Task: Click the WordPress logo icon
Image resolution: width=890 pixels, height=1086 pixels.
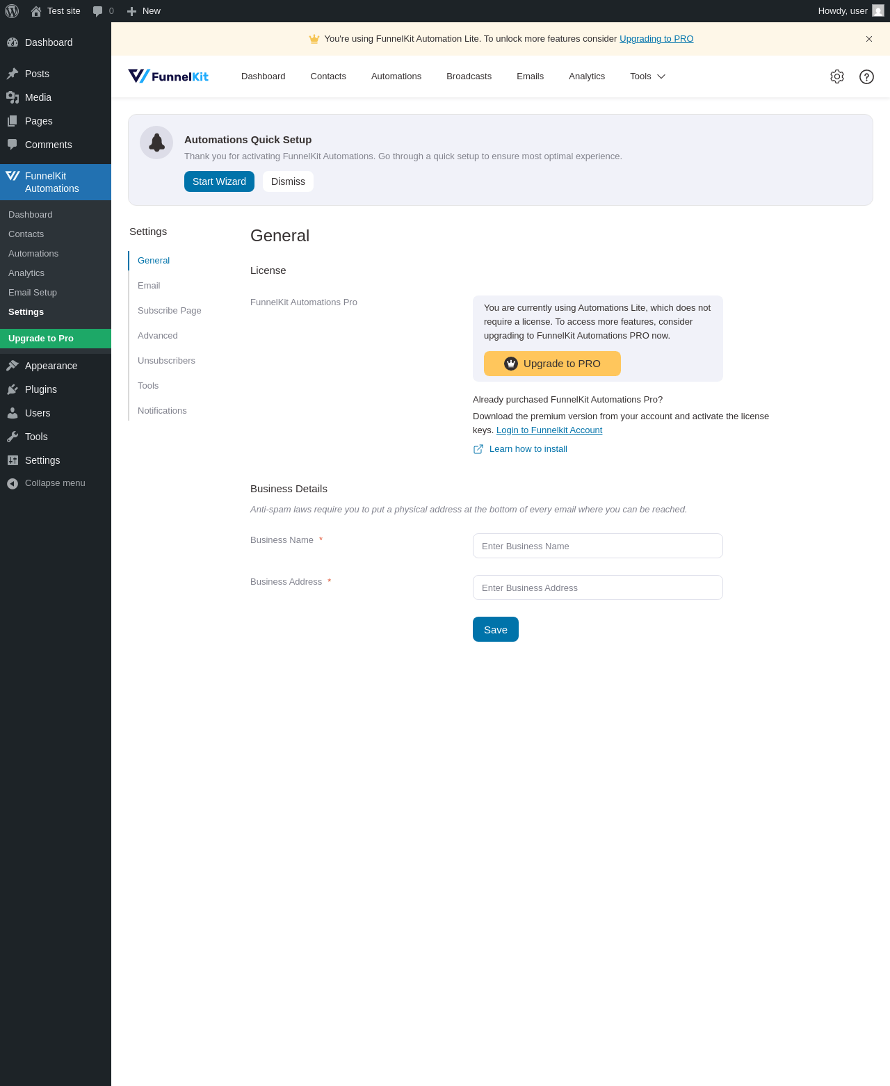Action: tap(12, 11)
